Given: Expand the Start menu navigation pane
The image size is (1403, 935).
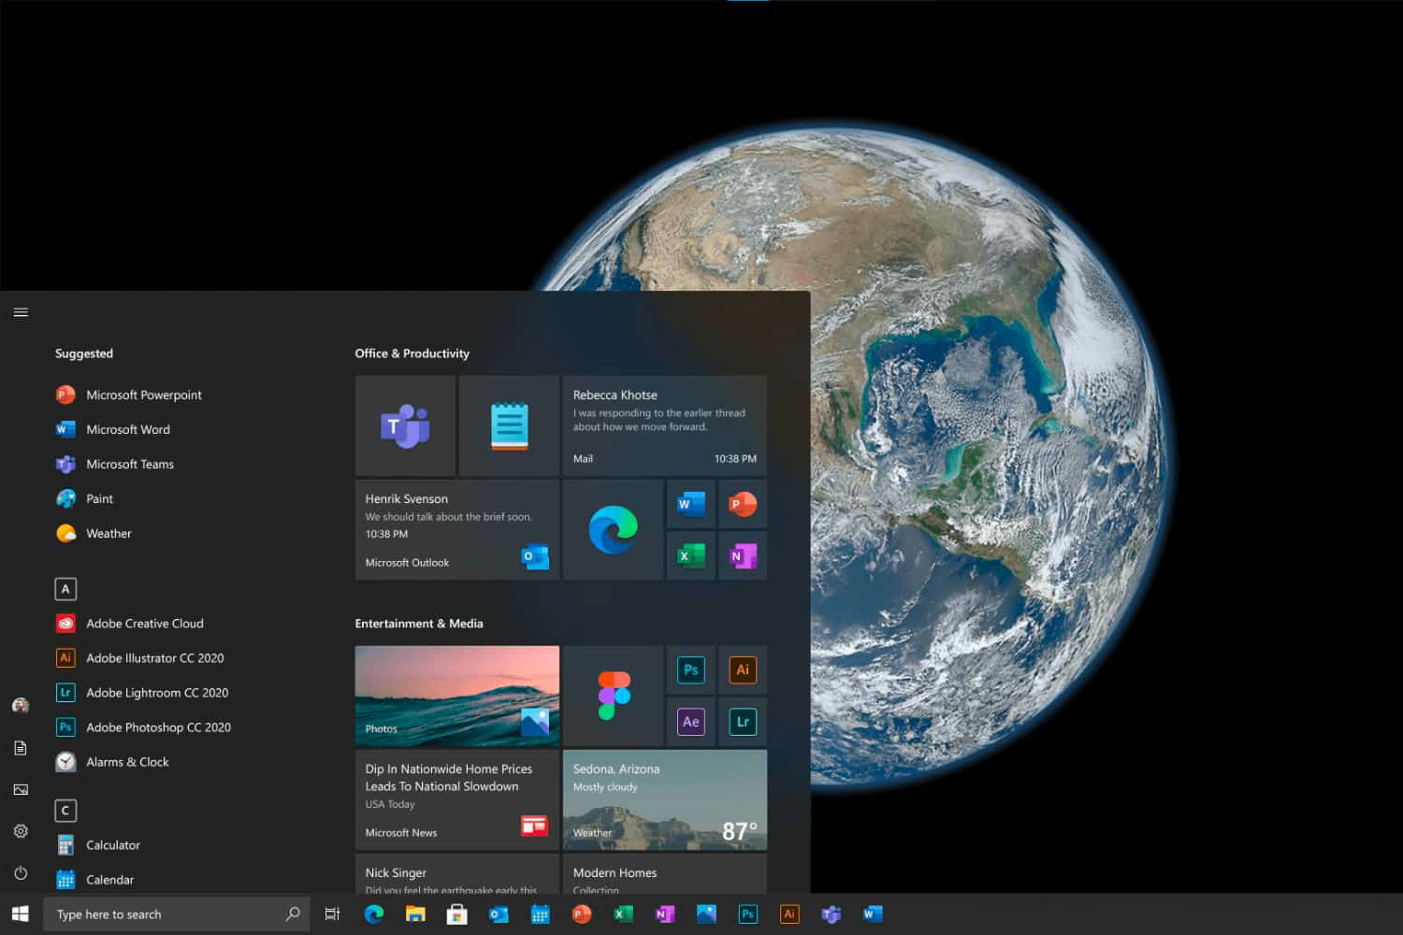Looking at the screenshot, I should (20, 311).
